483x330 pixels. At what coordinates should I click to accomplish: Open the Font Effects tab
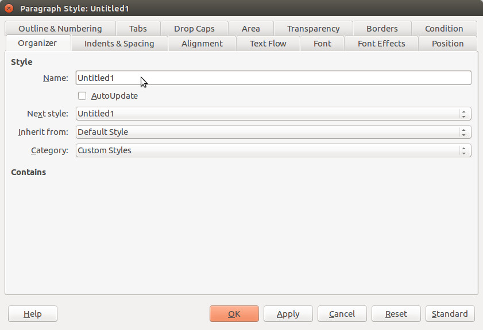[381, 44]
